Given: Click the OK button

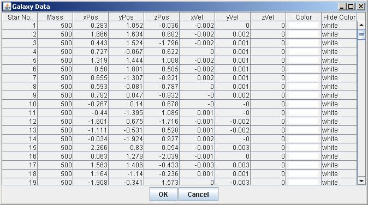Looking at the screenshot, I should click(163, 194).
